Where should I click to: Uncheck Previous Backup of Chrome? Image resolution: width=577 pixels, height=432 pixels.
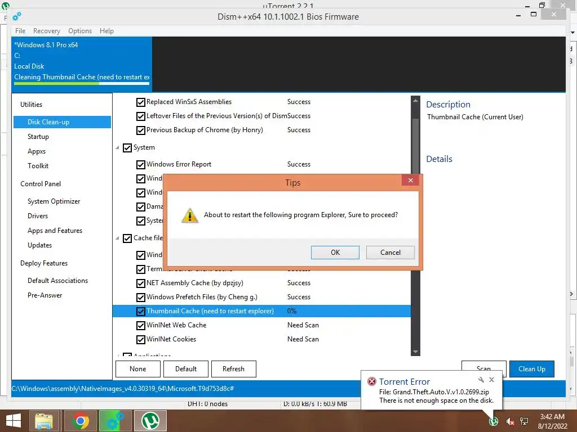tap(140, 130)
